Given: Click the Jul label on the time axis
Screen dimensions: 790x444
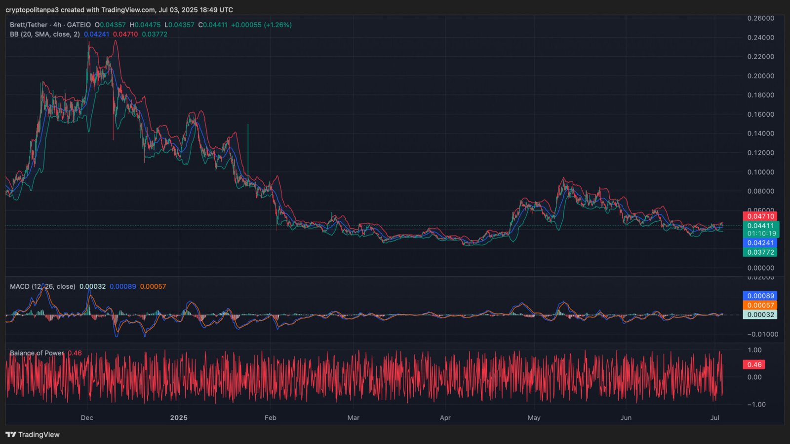Looking at the screenshot, I should [714, 418].
